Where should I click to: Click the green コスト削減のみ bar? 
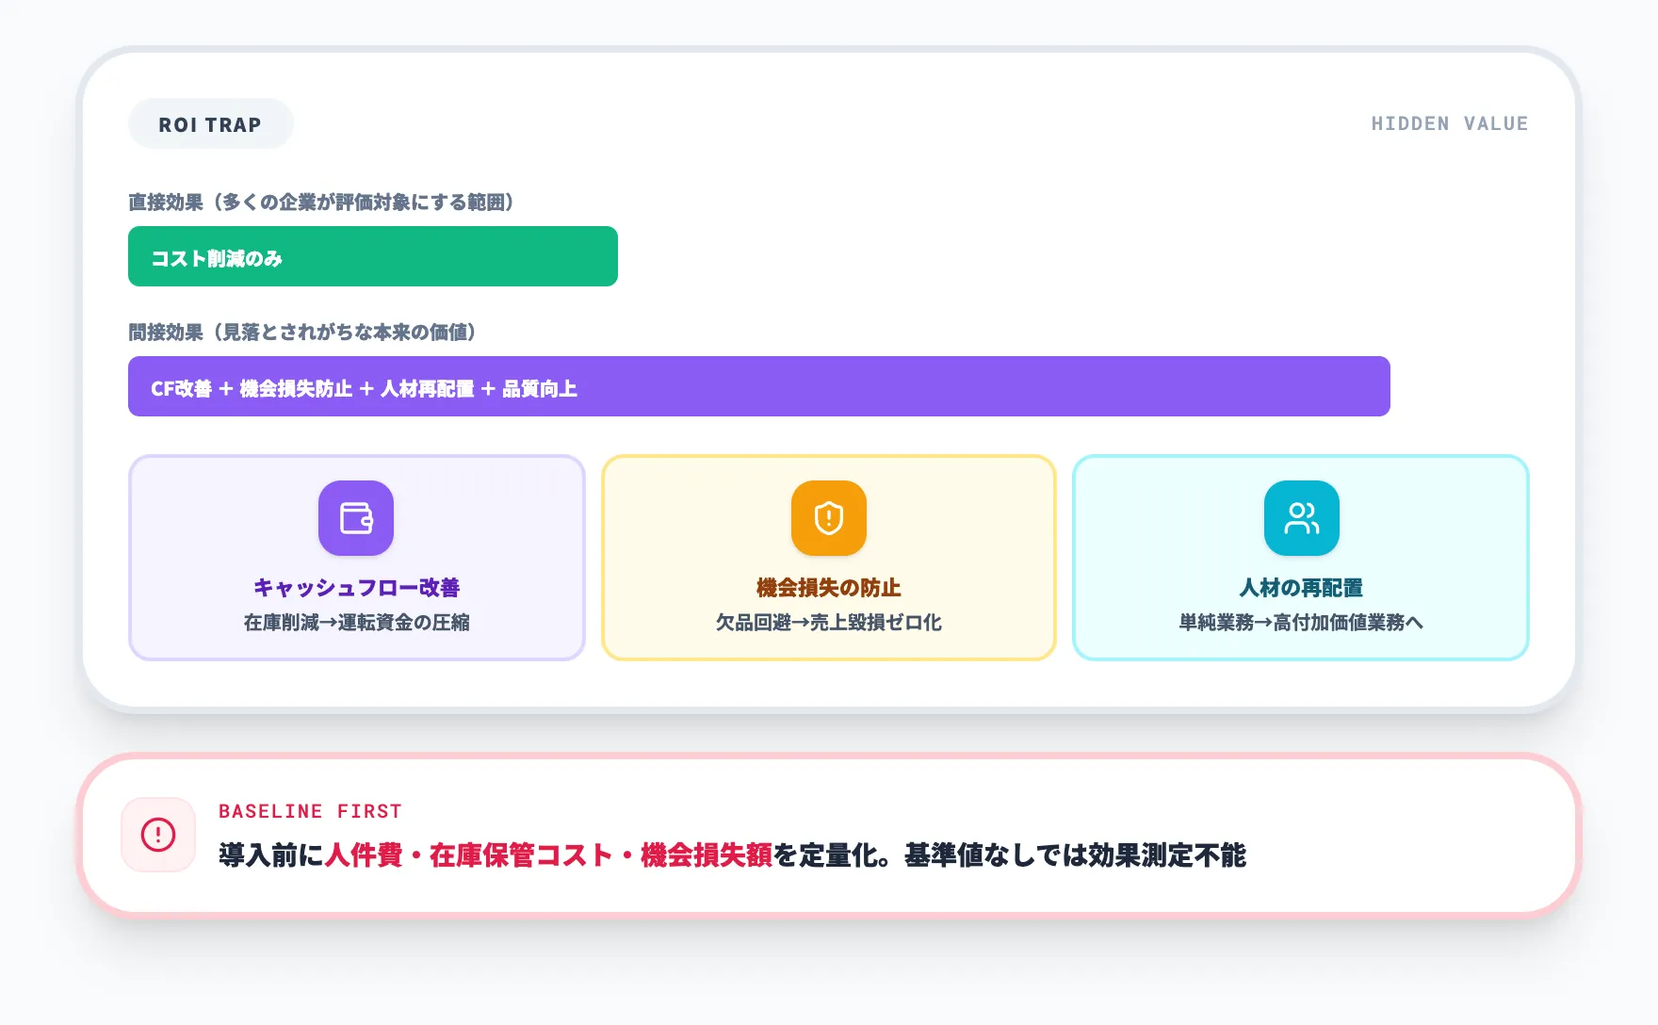click(372, 256)
